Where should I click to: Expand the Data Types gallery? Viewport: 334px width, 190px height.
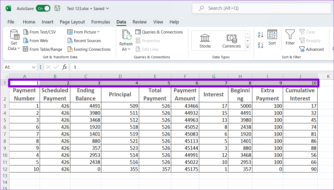(247, 47)
